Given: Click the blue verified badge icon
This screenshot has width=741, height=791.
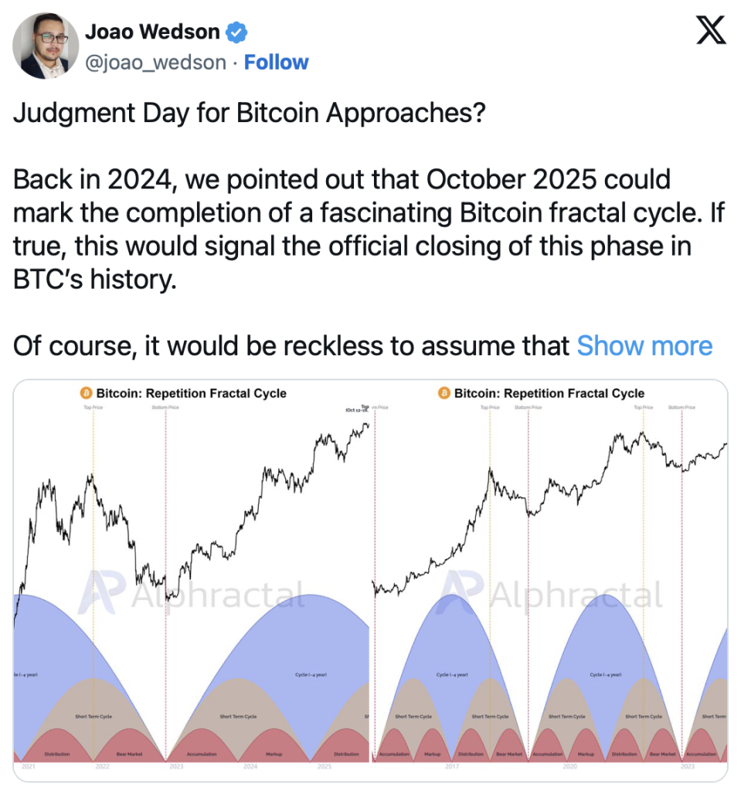Looking at the screenshot, I should [x=236, y=32].
